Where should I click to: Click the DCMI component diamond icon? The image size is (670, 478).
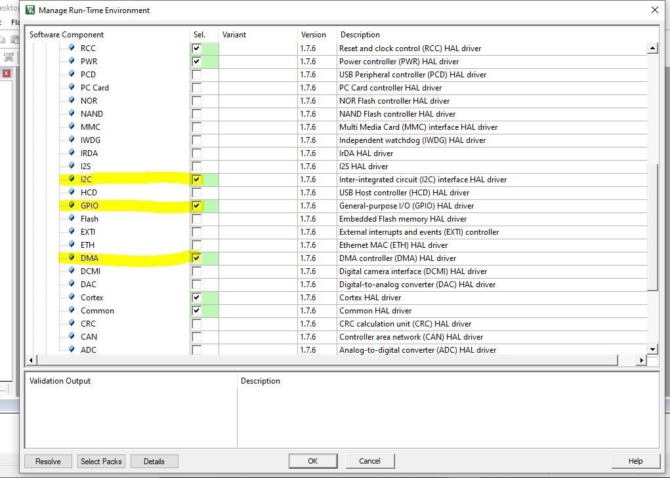[x=72, y=271]
